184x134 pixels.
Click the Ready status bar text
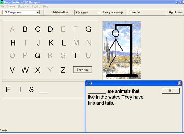[4, 130]
